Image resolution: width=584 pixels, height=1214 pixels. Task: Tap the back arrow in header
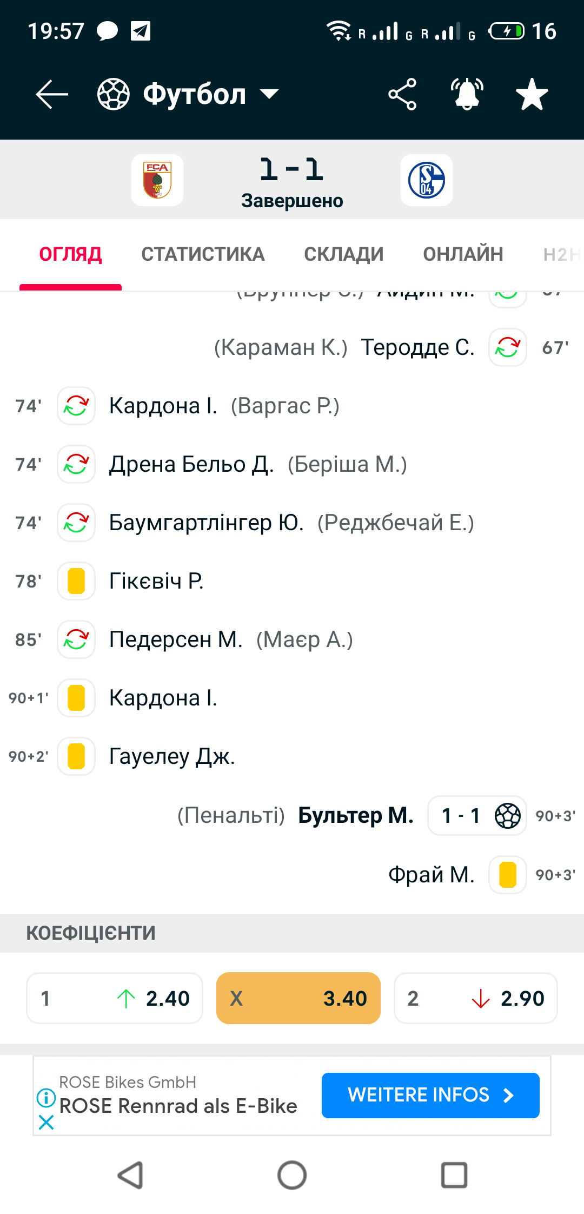click(x=52, y=94)
